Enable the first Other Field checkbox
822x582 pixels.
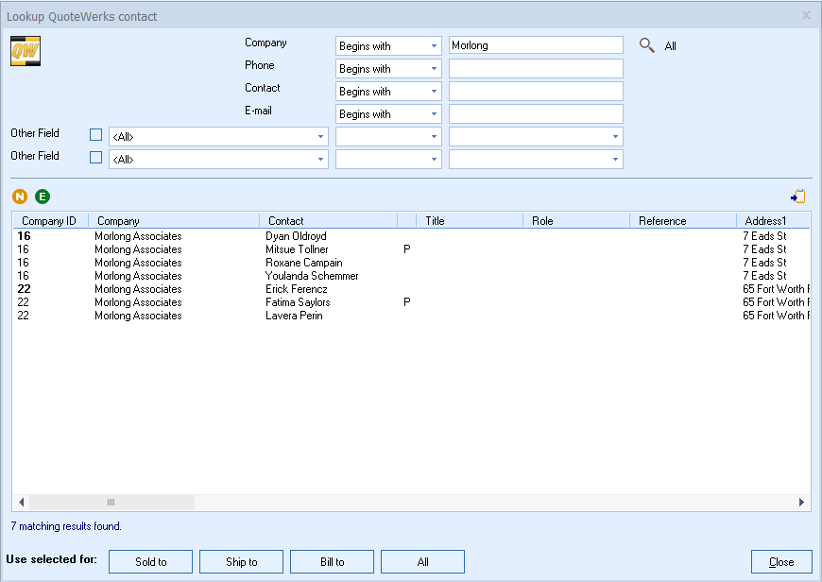pyautogui.click(x=95, y=135)
